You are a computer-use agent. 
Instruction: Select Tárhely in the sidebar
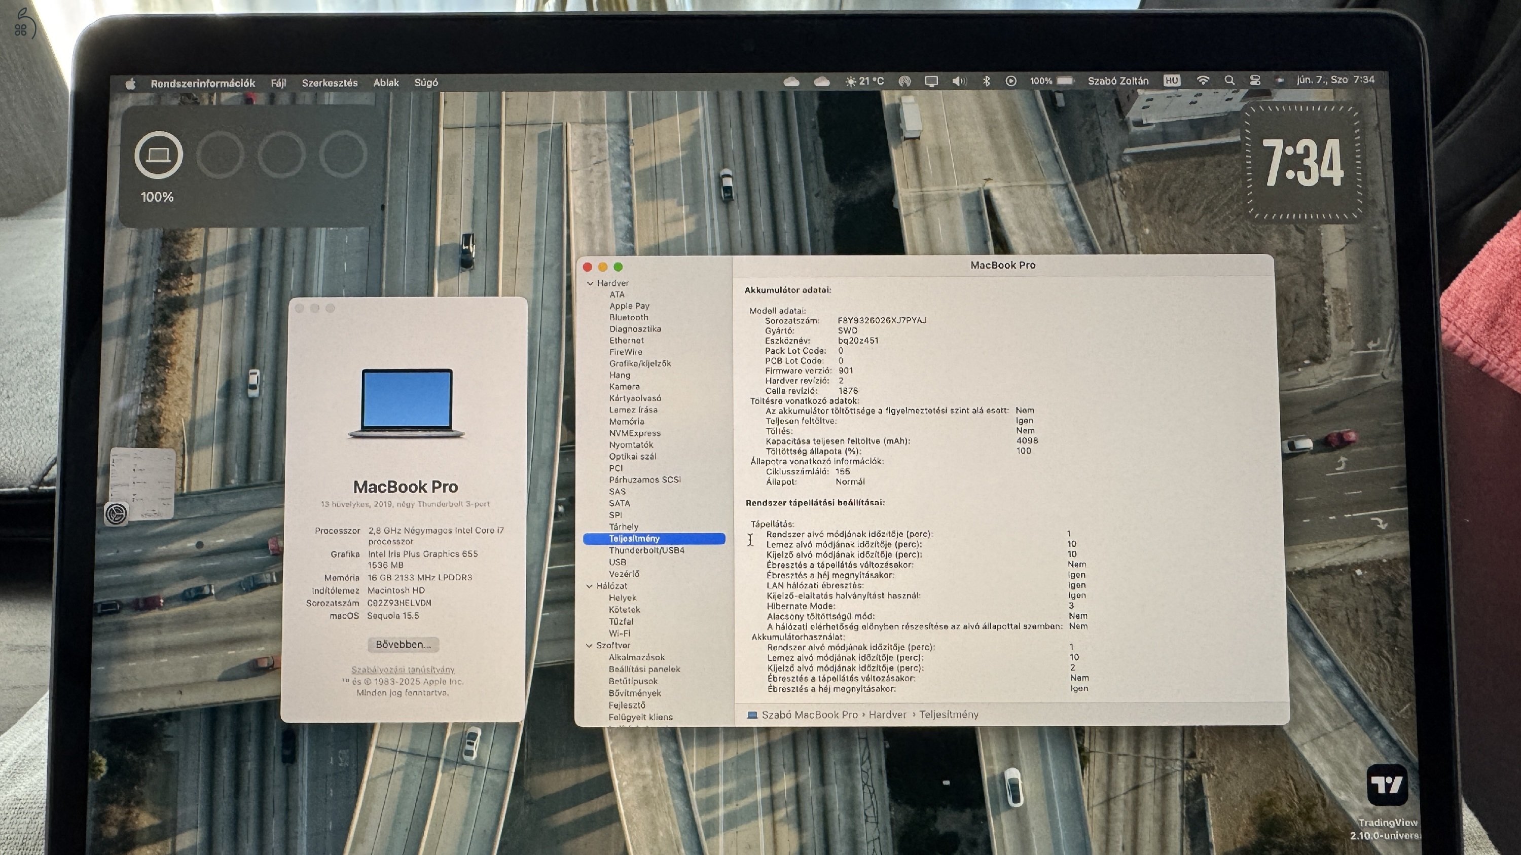624,527
